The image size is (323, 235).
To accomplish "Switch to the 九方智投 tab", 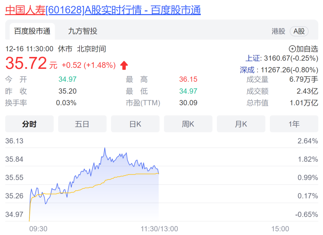I will click(83, 31).
